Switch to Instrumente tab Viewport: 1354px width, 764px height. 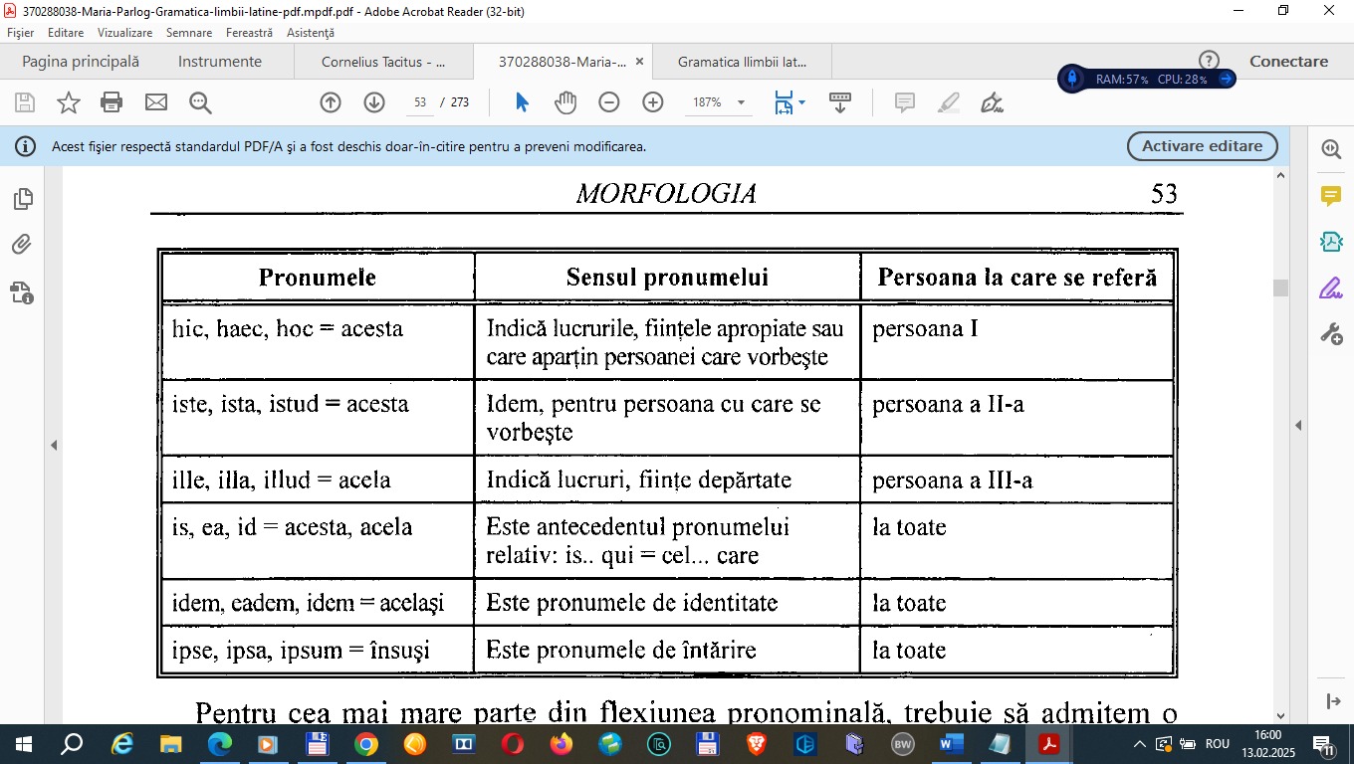(x=220, y=62)
